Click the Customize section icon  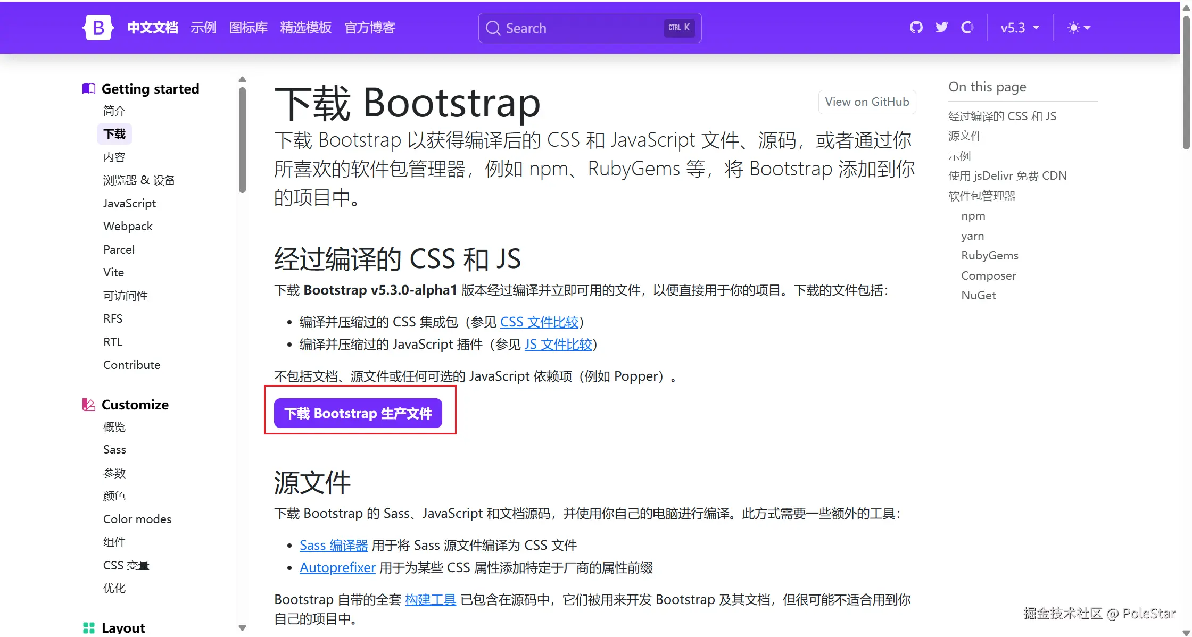(x=89, y=405)
